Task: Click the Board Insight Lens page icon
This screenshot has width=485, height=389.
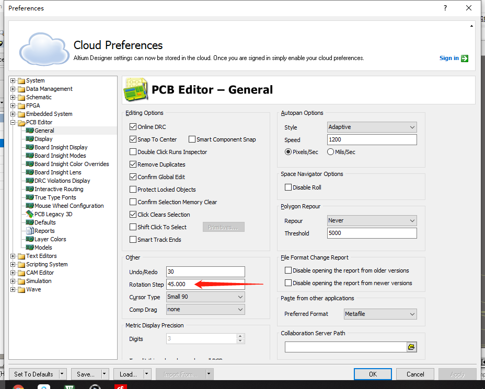Action: (x=30, y=172)
